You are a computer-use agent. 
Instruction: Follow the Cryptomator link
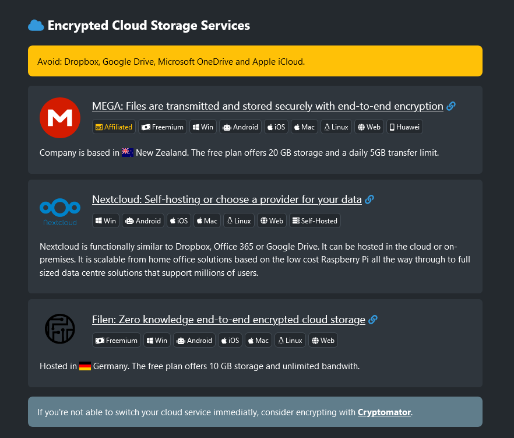pyautogui.click(x=384, y=412)
